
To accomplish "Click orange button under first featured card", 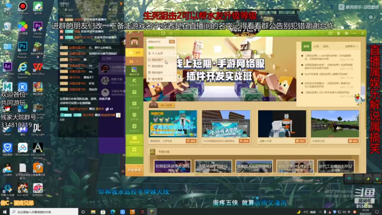I will [x=191, y=141].
